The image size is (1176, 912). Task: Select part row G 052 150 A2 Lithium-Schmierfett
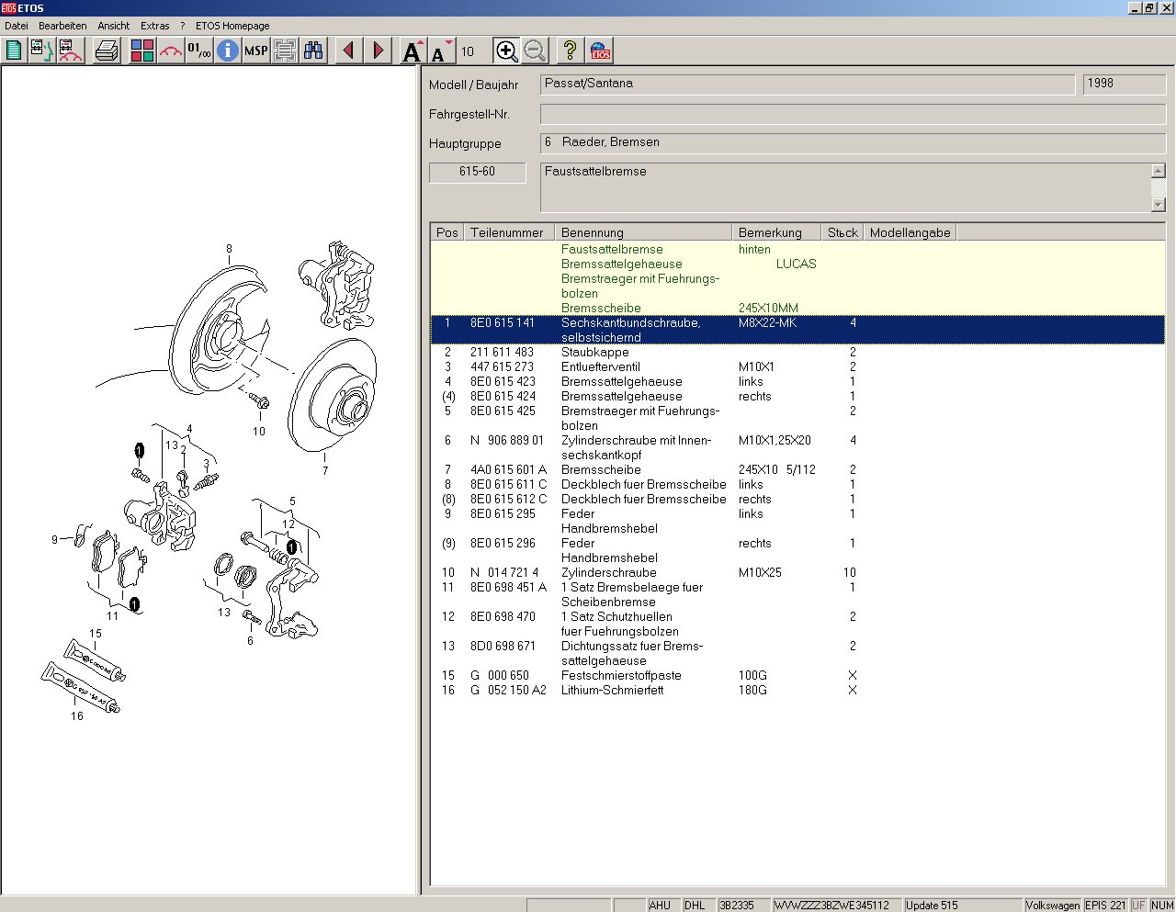[x=797, y=690]
